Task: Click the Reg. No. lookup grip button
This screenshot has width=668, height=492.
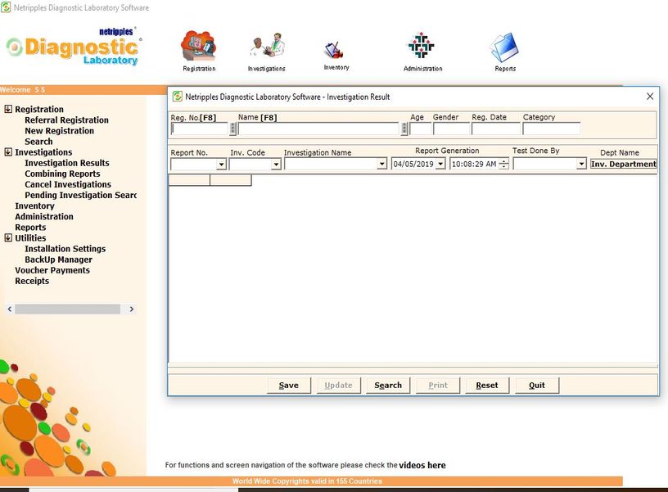Action: [x=232, y=129]
